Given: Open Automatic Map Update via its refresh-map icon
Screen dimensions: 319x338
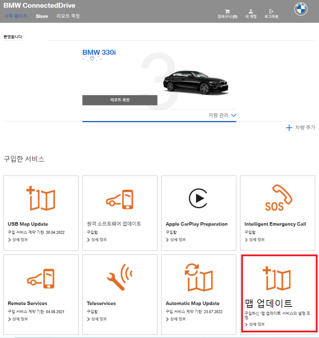Looking at the screenshot, I should (x=198, y=278).
